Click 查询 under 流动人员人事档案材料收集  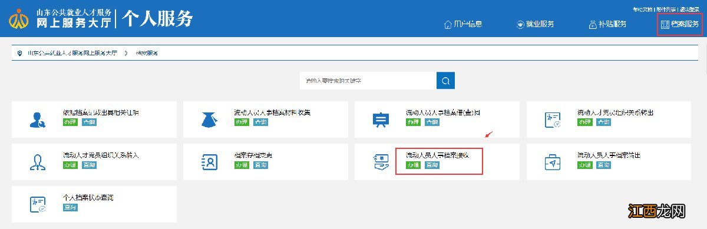pyautogui.click(x=260, y=122)
